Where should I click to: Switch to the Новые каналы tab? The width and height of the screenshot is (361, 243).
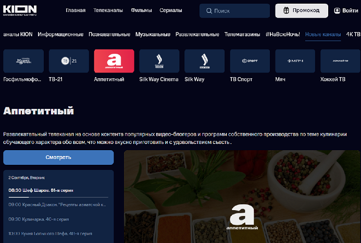(323, 34)
